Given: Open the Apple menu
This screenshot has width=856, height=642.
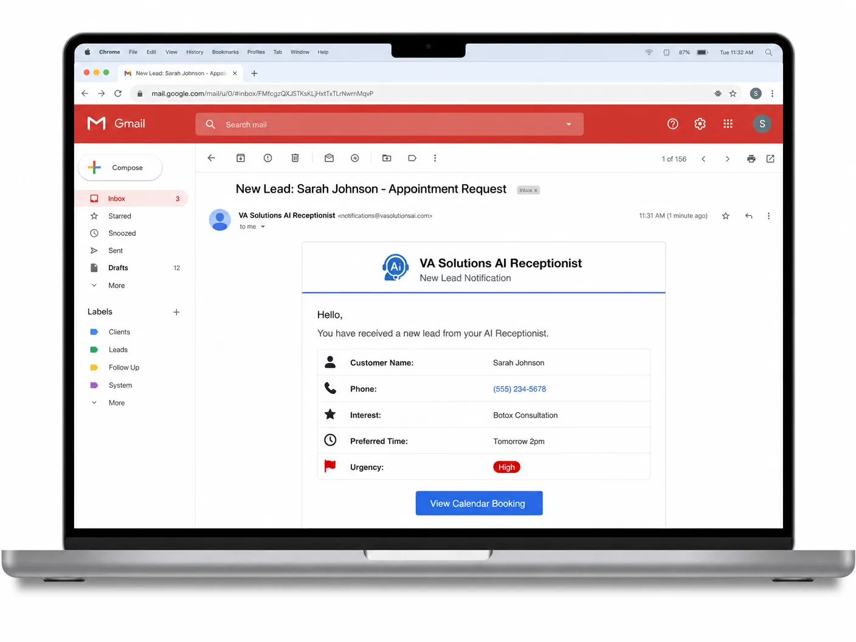Looking at the screenshot, I should click(x=87, y=52).
